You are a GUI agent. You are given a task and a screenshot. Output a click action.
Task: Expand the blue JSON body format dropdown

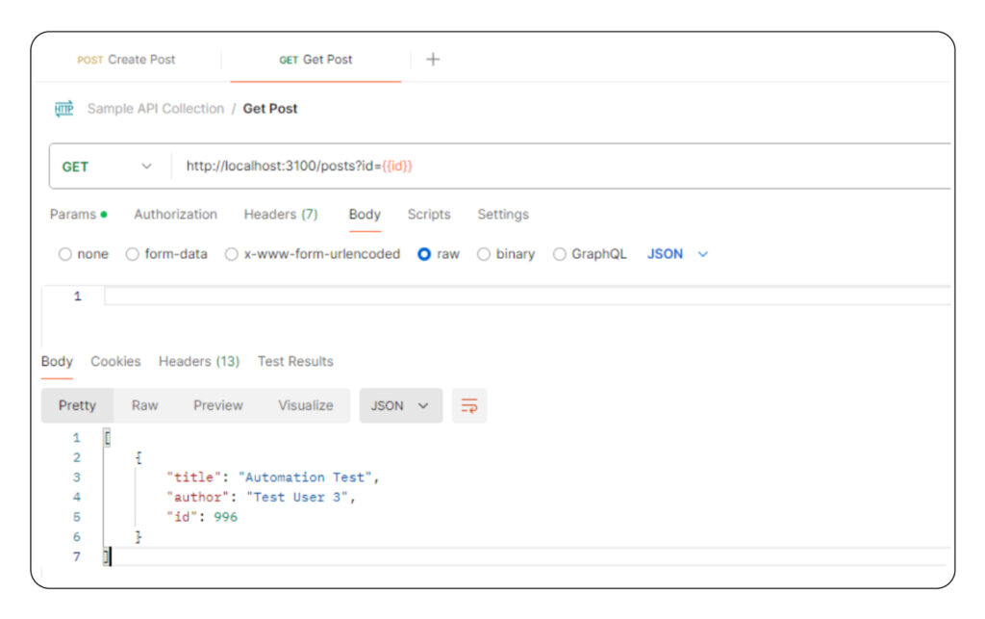(677, 254)
